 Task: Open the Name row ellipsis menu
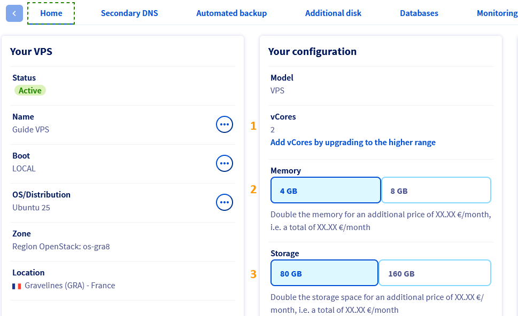click(x=225, y=124)
